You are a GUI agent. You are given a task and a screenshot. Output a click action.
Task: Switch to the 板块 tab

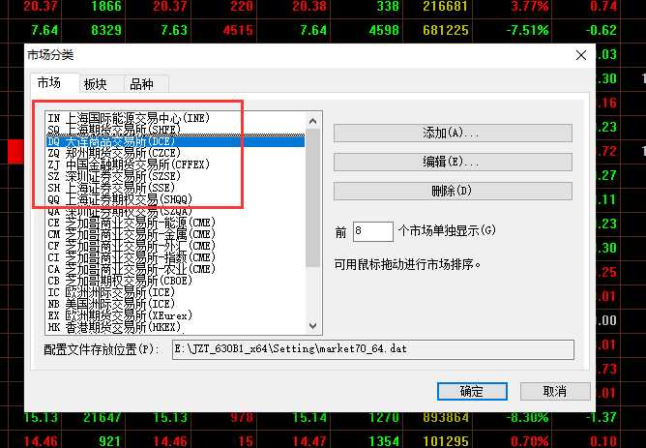tap(102, 83)
